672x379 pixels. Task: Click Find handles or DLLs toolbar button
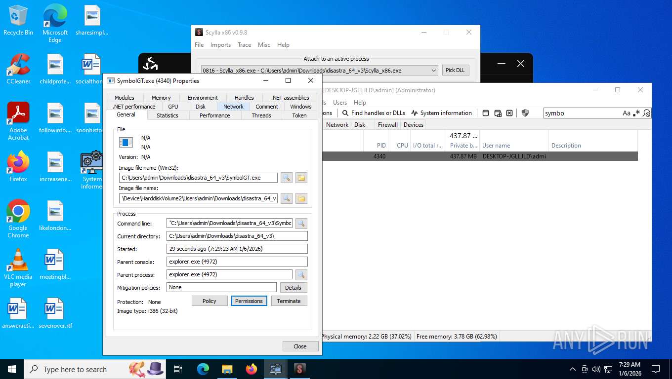click(x=374, y=113)
